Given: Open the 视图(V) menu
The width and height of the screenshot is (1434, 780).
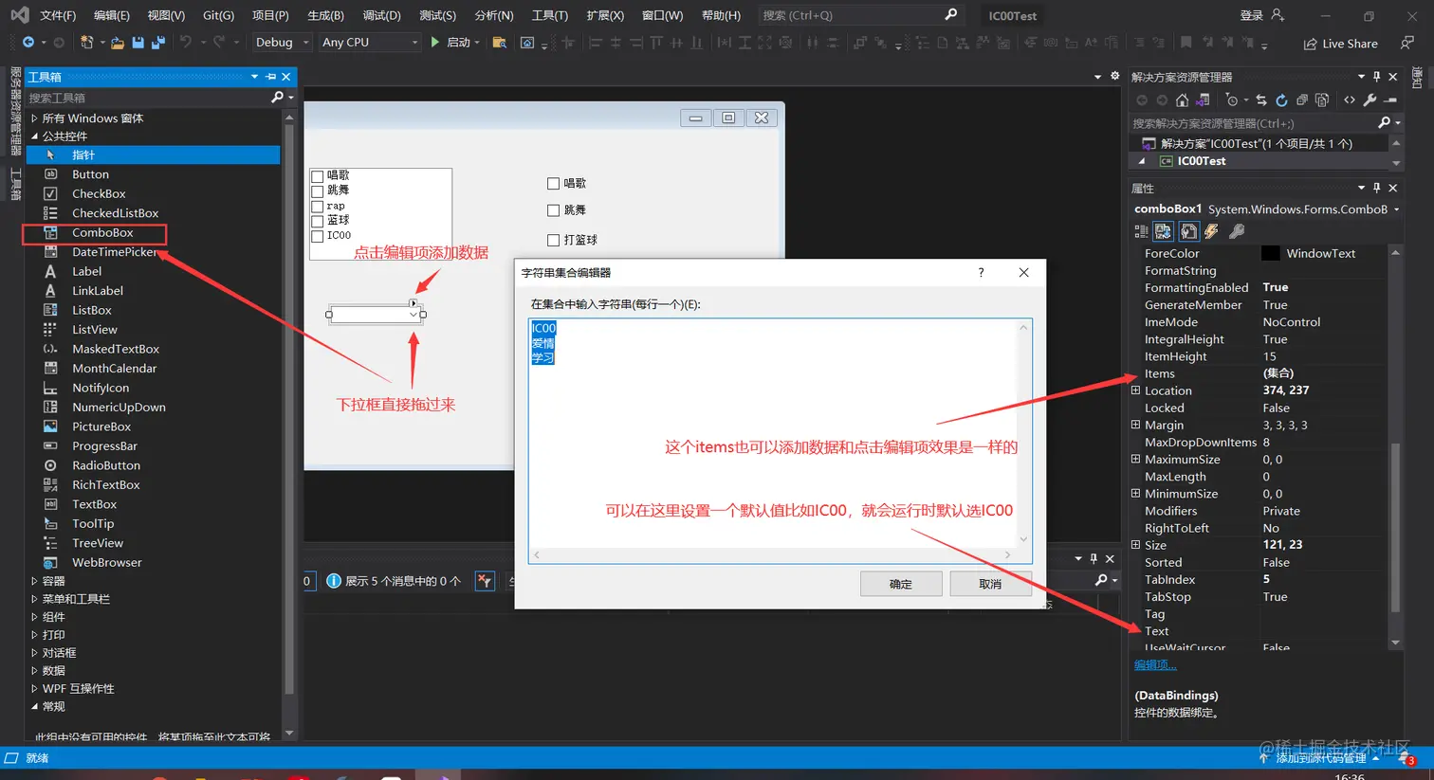Looking at the screenshot, I should 166,15.
